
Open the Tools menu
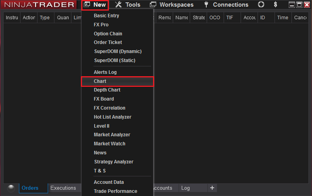tap(128, 5)
